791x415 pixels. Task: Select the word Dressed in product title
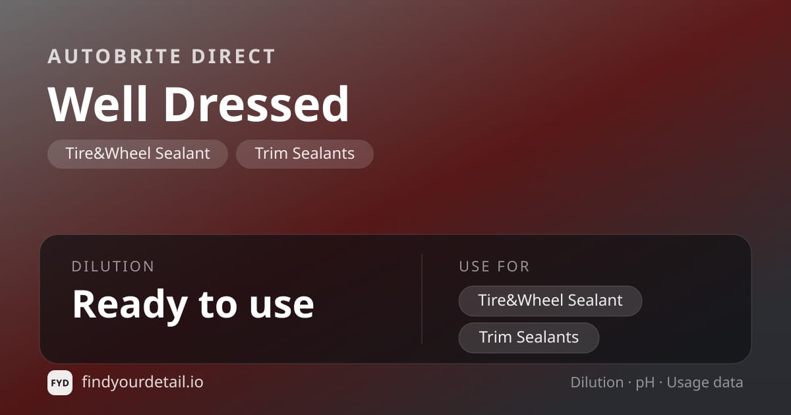(256, 104)
